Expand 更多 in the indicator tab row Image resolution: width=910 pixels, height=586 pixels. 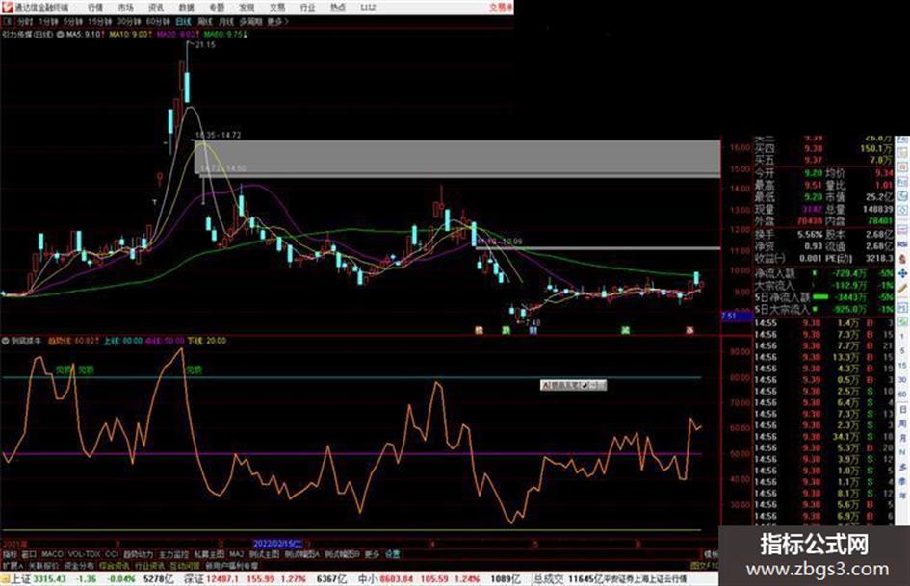coord(372,554)
